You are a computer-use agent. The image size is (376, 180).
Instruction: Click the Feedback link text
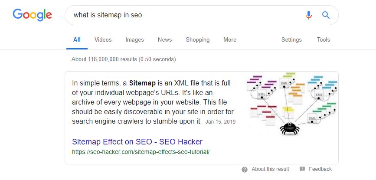pos(320,169)
